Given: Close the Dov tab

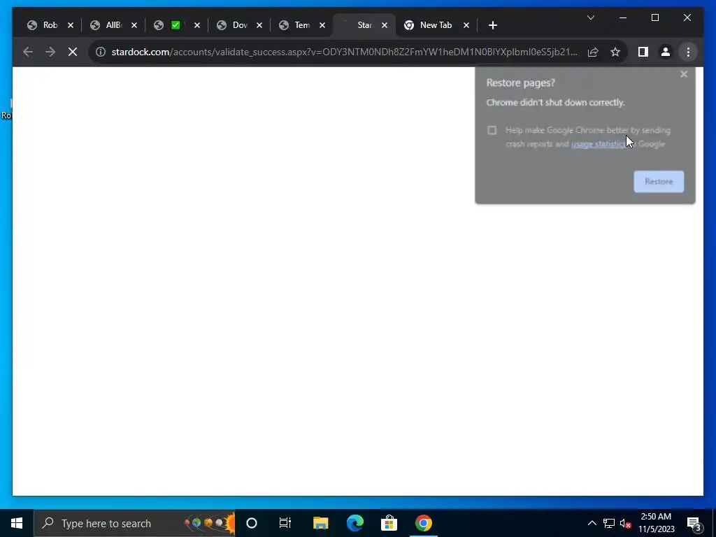Looking at the screenshot, I should (259, 25).
